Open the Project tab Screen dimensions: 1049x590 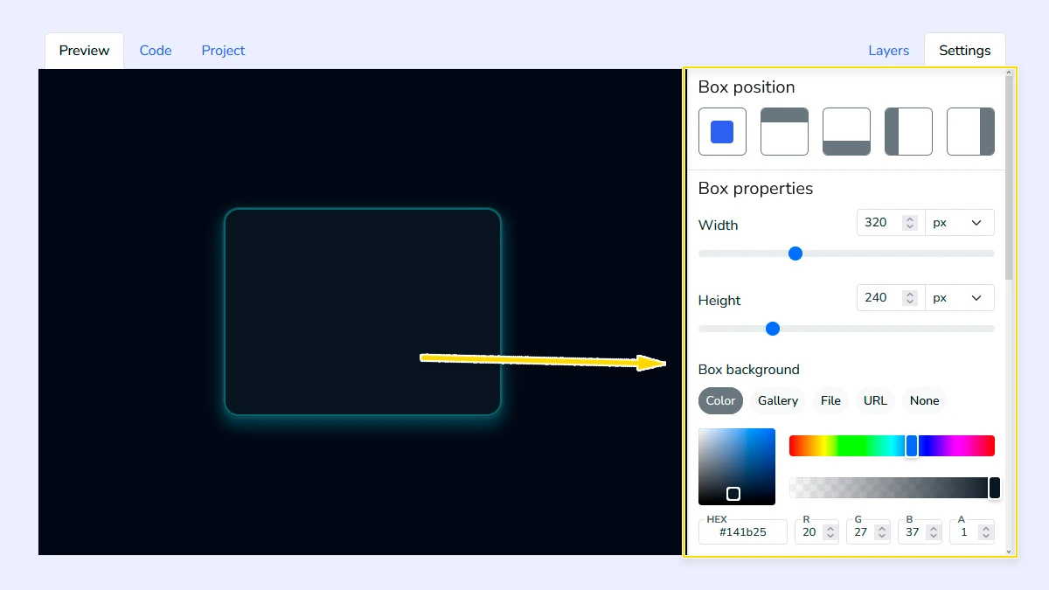[223, 50]
